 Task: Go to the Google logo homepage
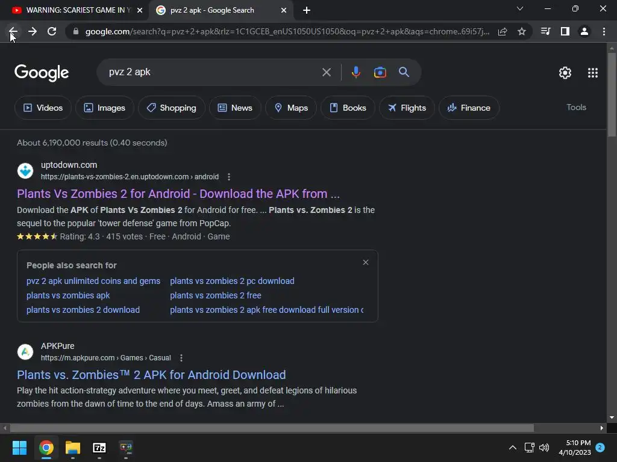[x=42, y=73]
